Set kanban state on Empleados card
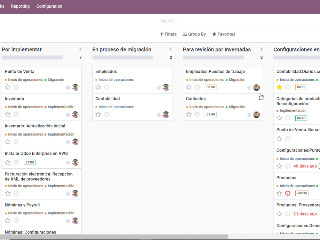Image resolution: width=320 pixels, height=240 pixels. (x=159, y=88)
